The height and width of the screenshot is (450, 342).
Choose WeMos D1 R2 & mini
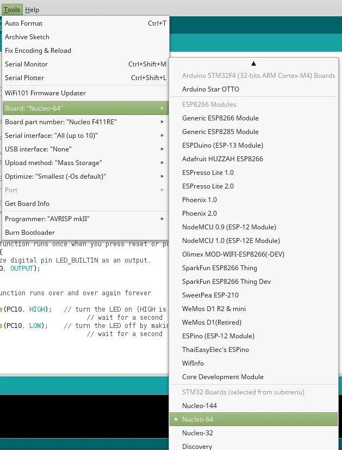[254, 309]
